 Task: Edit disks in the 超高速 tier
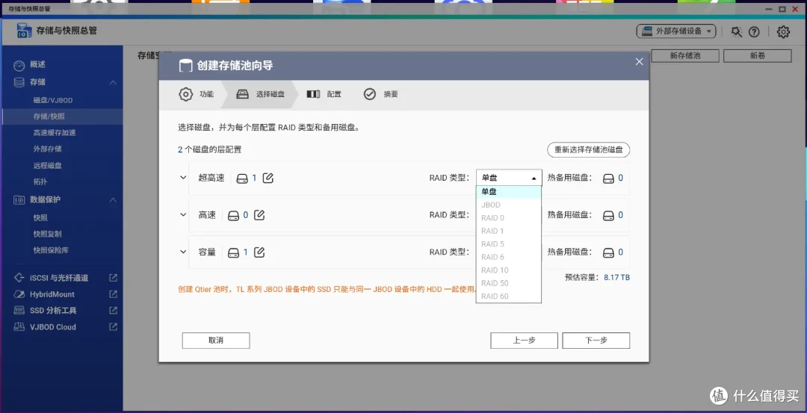pyautogui.click(x=268, y=178)
